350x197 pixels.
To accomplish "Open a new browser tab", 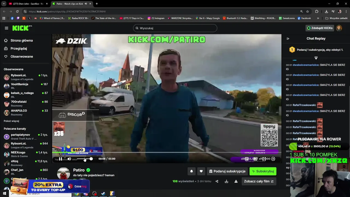I will [97, 4].
